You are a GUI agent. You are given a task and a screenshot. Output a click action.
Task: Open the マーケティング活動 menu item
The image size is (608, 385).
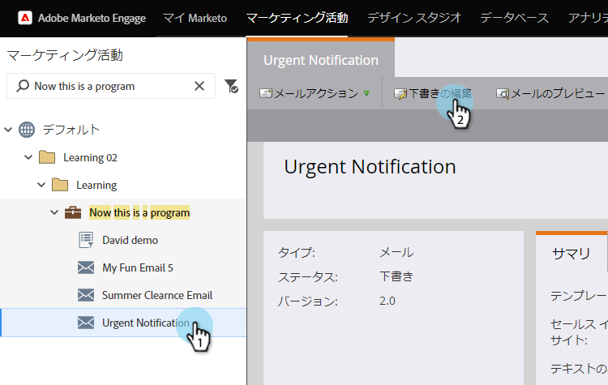[x=297, y=18]
